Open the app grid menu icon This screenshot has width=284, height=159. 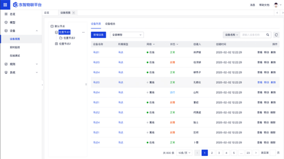tap(5, 5)
